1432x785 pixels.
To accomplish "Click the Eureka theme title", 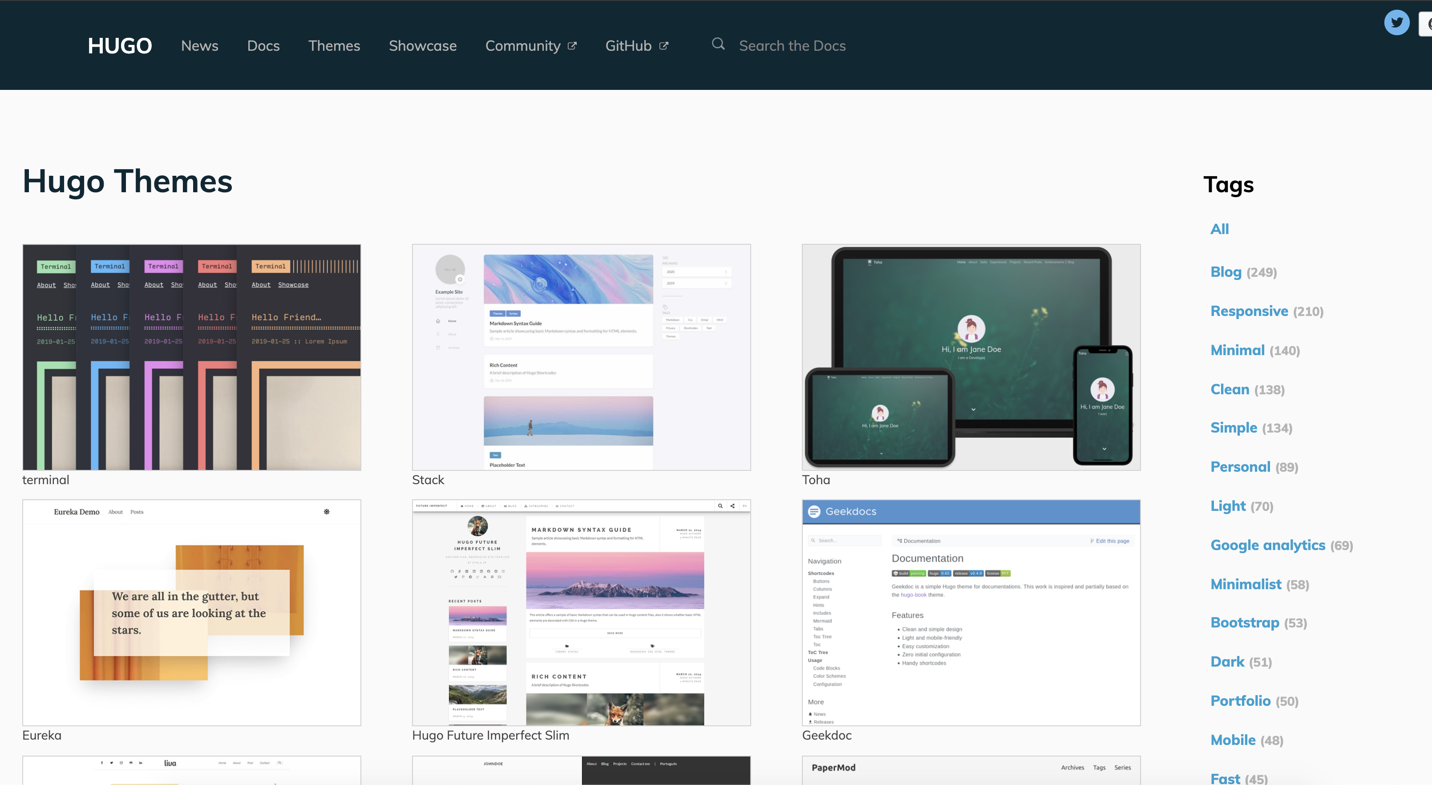I will coord(42,735).
